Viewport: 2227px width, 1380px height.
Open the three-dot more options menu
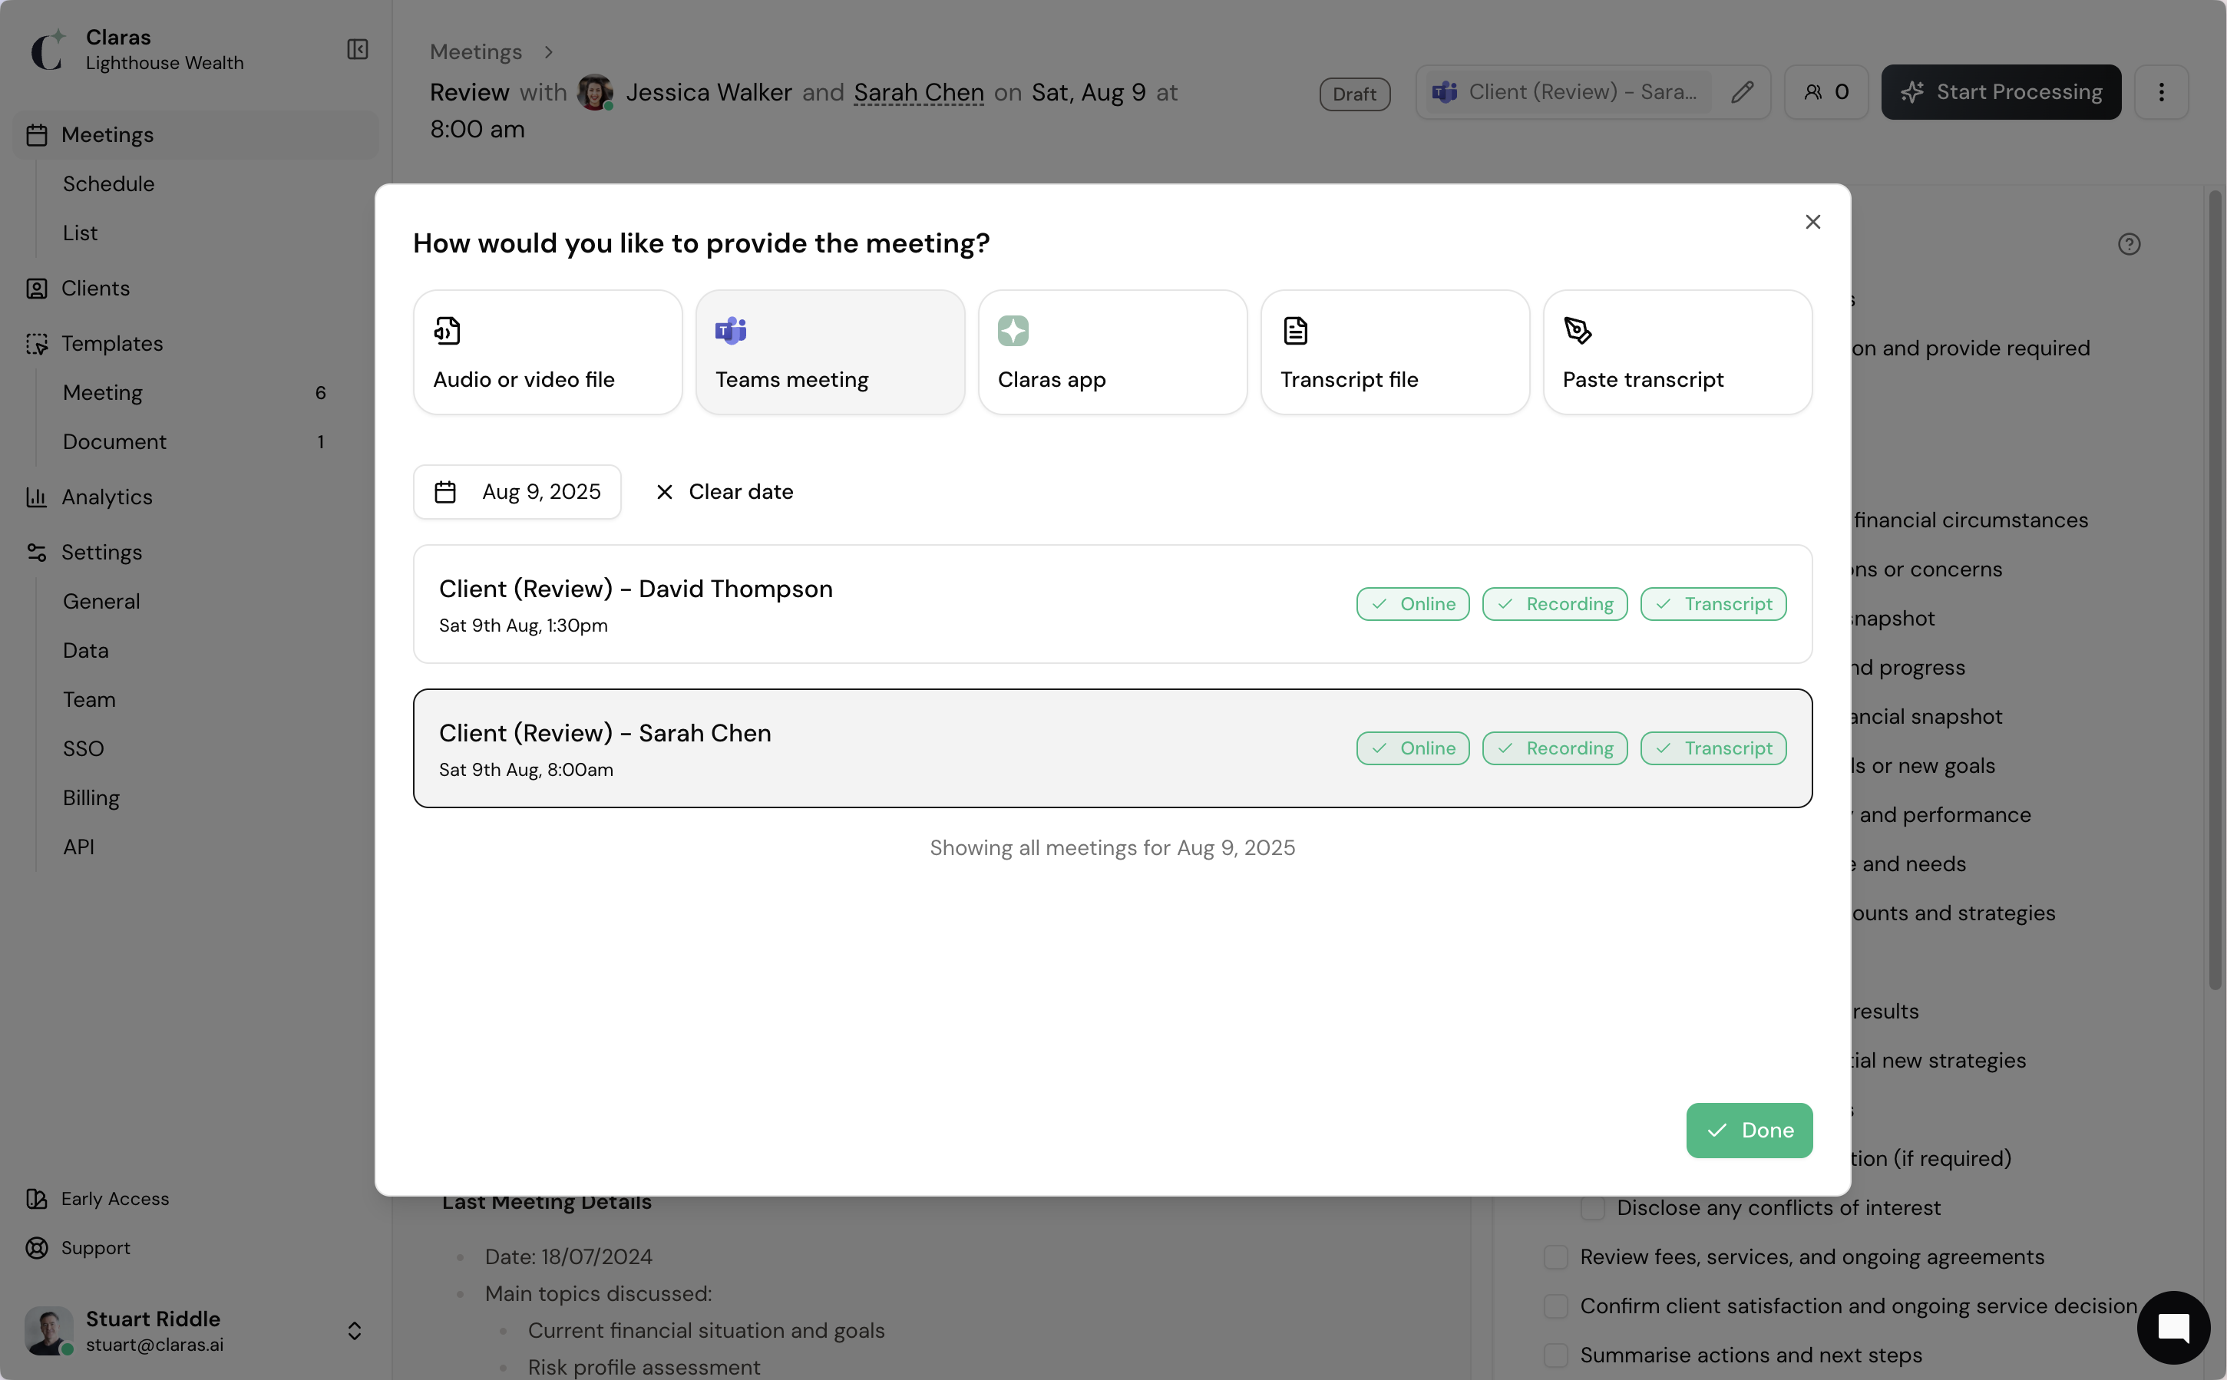pos(2160,92)
